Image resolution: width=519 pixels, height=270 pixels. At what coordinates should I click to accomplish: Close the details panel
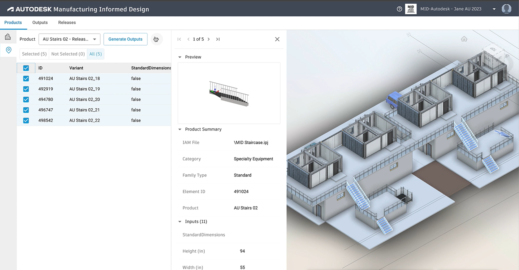(x=277, y=39)
